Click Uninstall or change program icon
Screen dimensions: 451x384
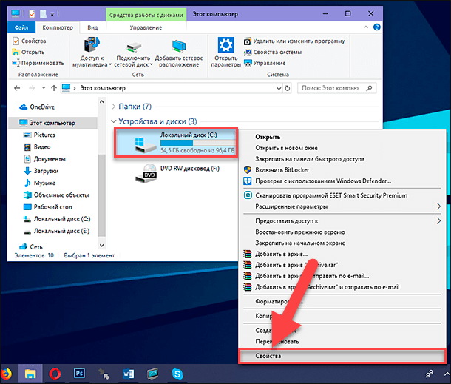point(248,41)
